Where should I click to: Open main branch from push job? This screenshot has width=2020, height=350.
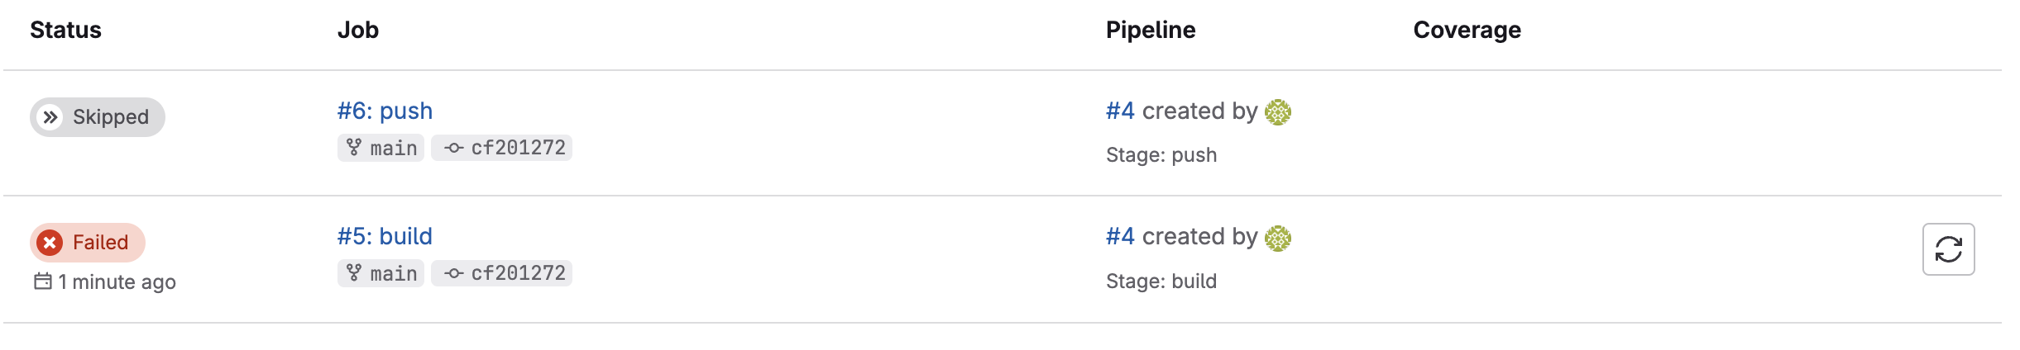pyautogui.click(x=393, y=148)
